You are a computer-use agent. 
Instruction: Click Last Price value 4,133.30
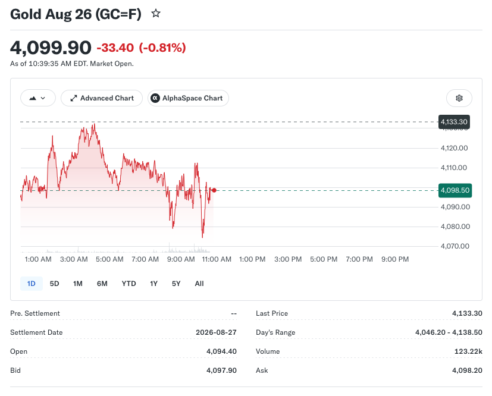click(x=467, y=313)
